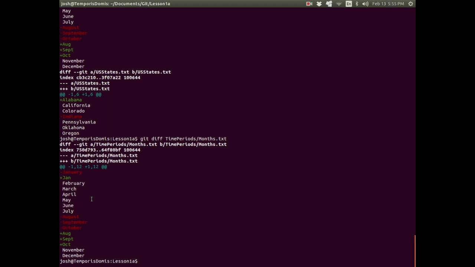Viewport: 475px width, 267px height.
Task: Click the added line '+Alabama'
Action: tap(71, 100)
